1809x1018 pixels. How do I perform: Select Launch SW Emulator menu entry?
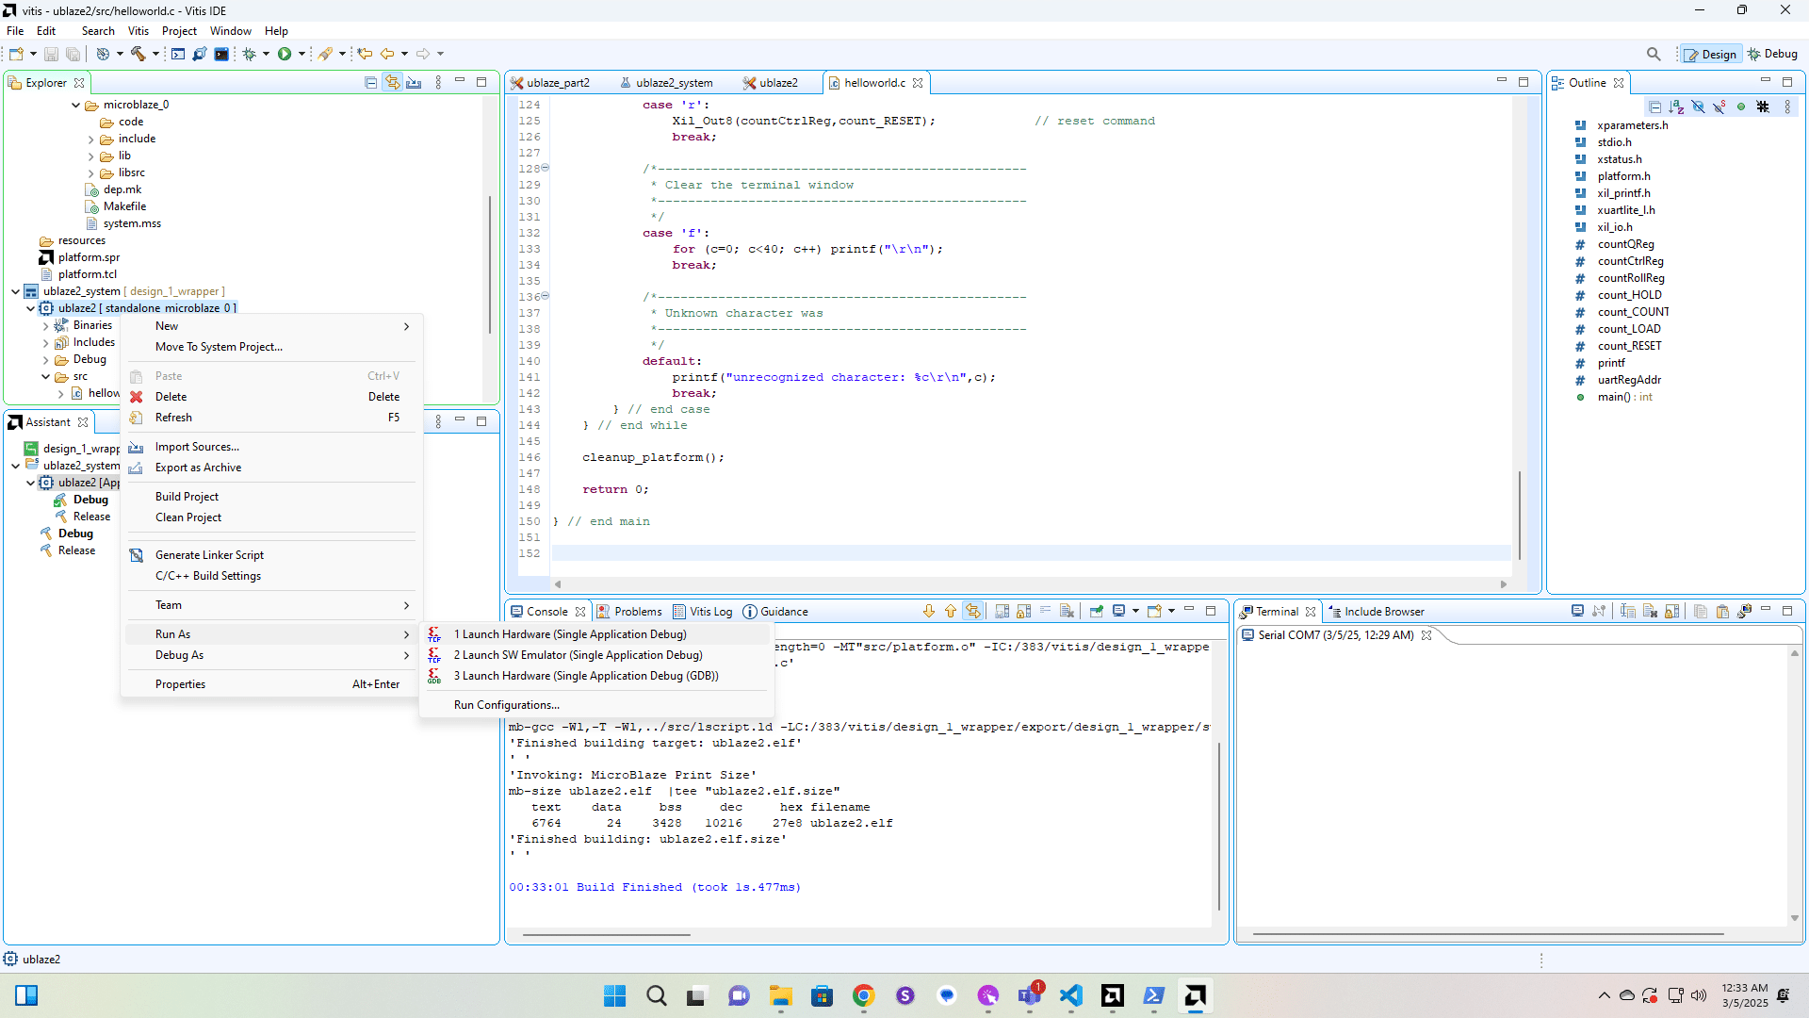578,655
